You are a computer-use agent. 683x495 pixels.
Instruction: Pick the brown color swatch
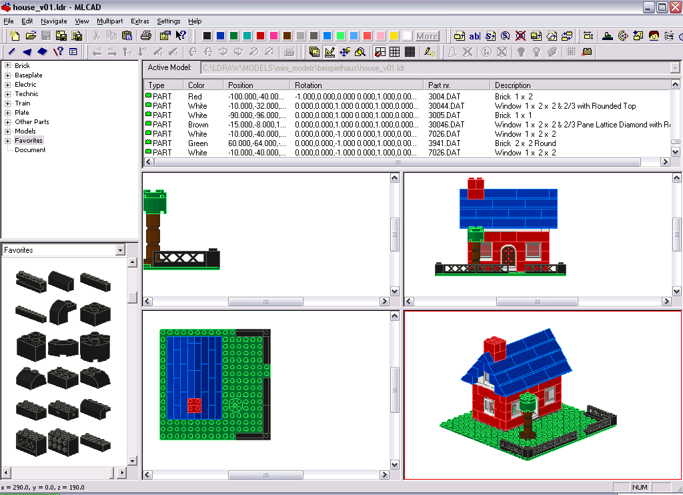(x=287, y=36)
